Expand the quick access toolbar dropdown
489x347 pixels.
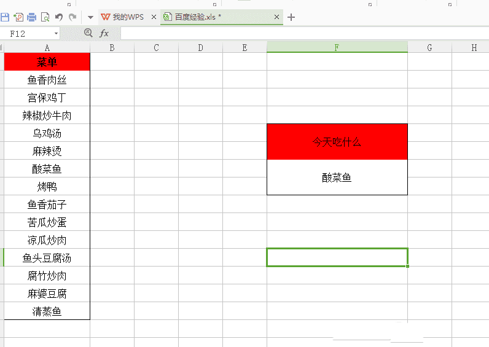[90, 17]
